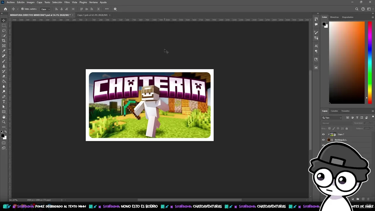375x211 pixels.
Task: Hide the Capa 7 layer
Action: (323, 135)
